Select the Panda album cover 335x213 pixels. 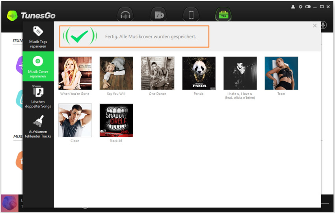199,73
